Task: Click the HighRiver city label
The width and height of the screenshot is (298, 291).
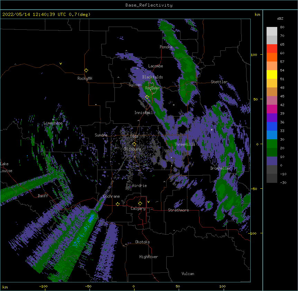Action: click(149, 257)
